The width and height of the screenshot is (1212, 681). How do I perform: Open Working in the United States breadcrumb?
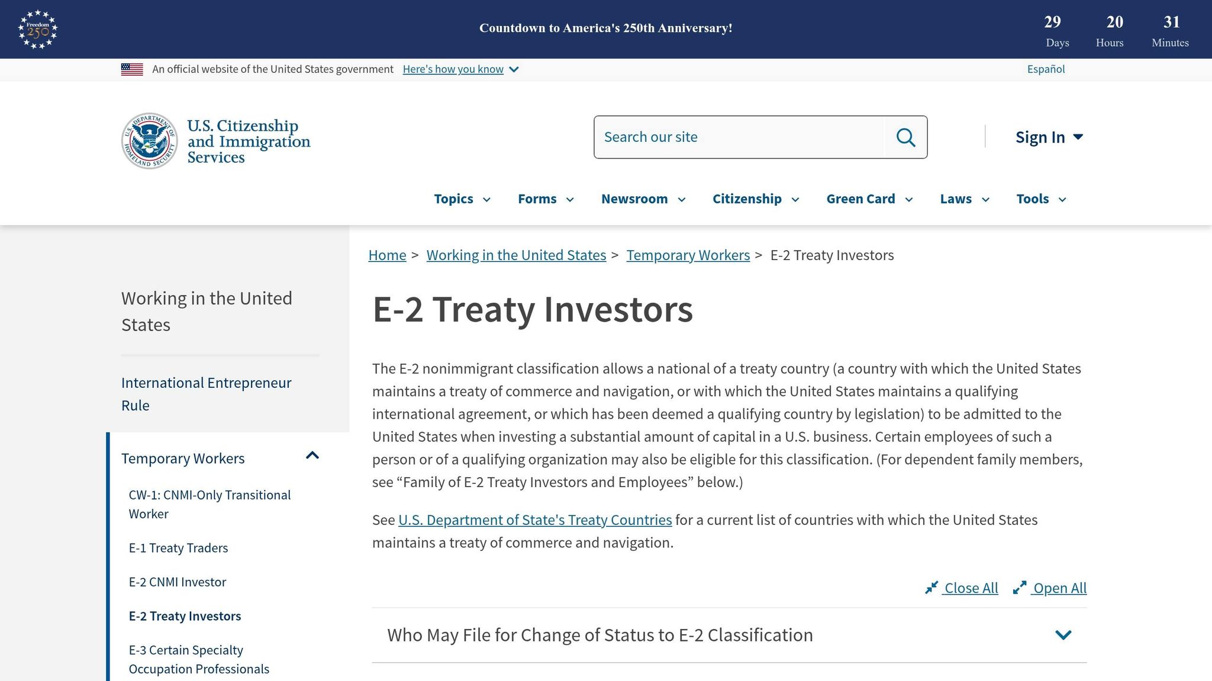tap(516, 255)
